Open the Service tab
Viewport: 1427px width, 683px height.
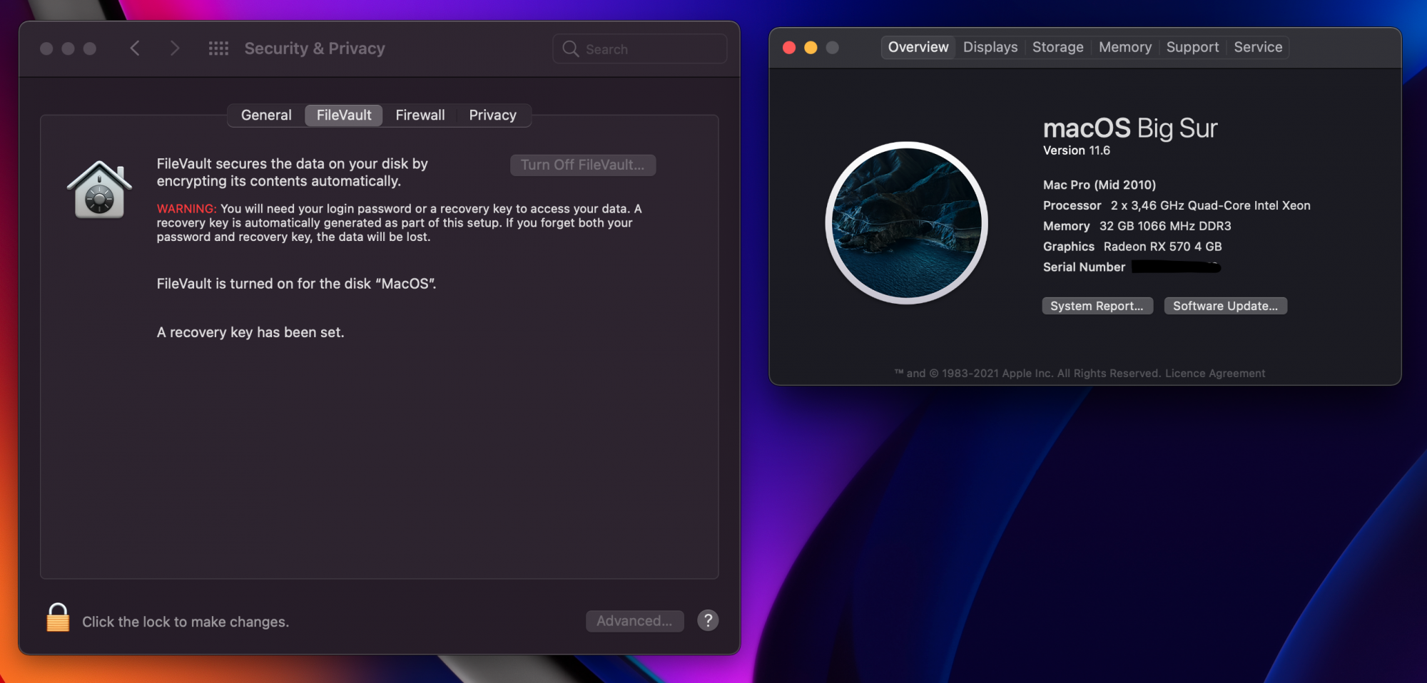(x=1258, y=47)
